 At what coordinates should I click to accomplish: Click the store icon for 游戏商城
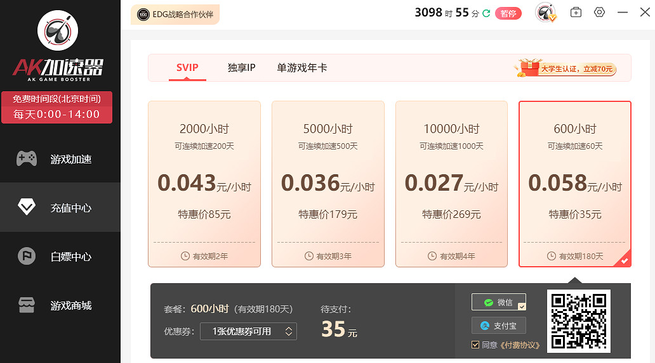pos(27,305)
